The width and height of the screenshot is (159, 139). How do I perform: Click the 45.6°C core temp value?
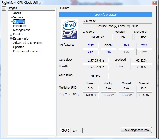(96, 76)
